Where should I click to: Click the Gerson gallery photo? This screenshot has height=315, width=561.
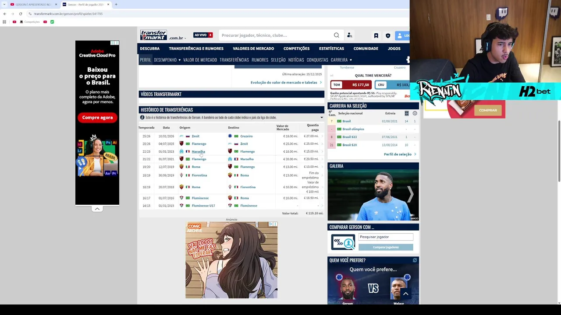click(373, 195)
